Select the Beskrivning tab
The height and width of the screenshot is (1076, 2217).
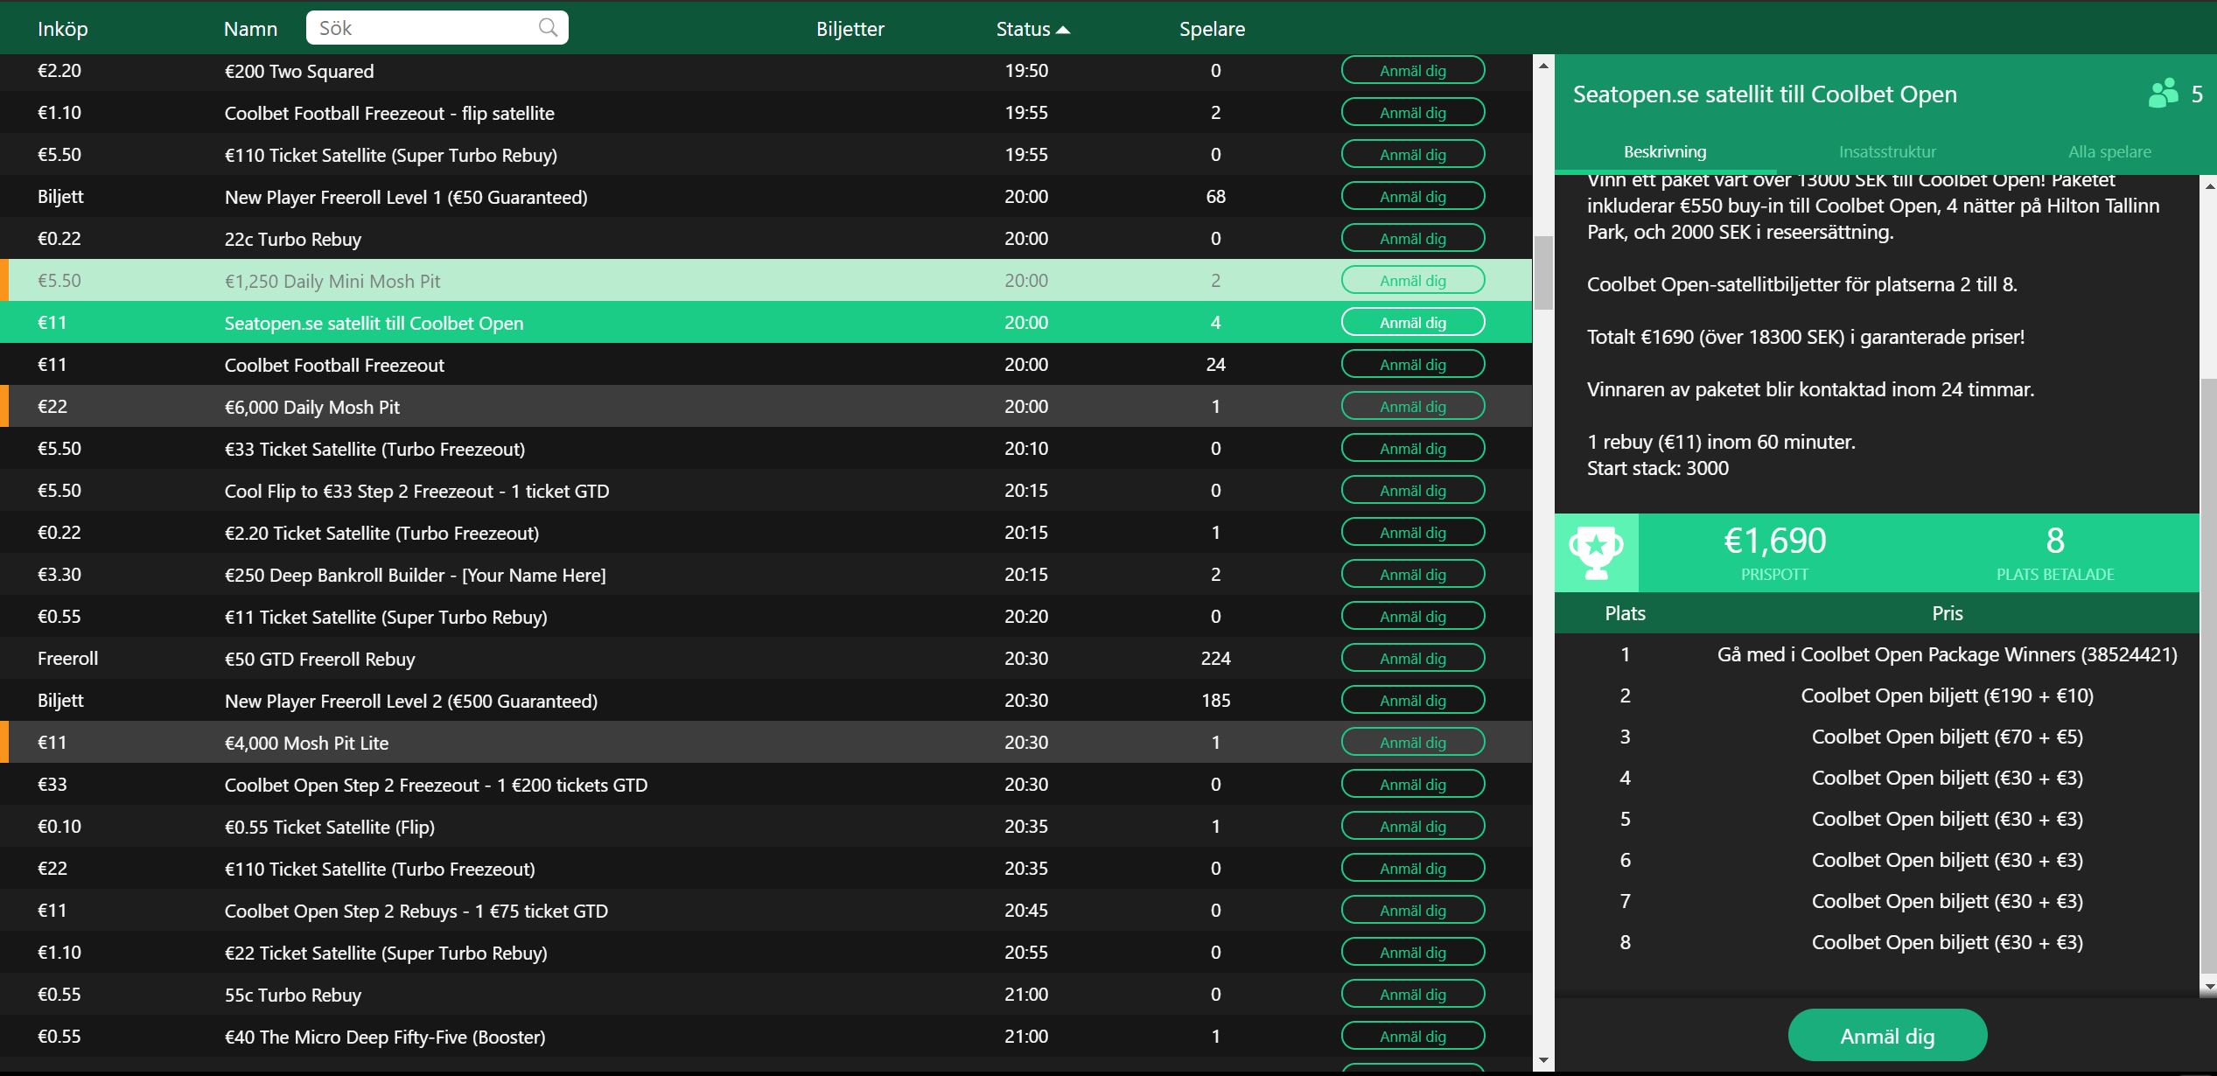pos(1664,151)
